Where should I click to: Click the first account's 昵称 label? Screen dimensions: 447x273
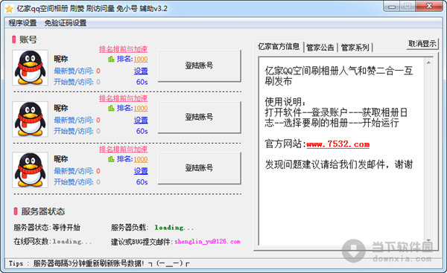coord(61,59)
